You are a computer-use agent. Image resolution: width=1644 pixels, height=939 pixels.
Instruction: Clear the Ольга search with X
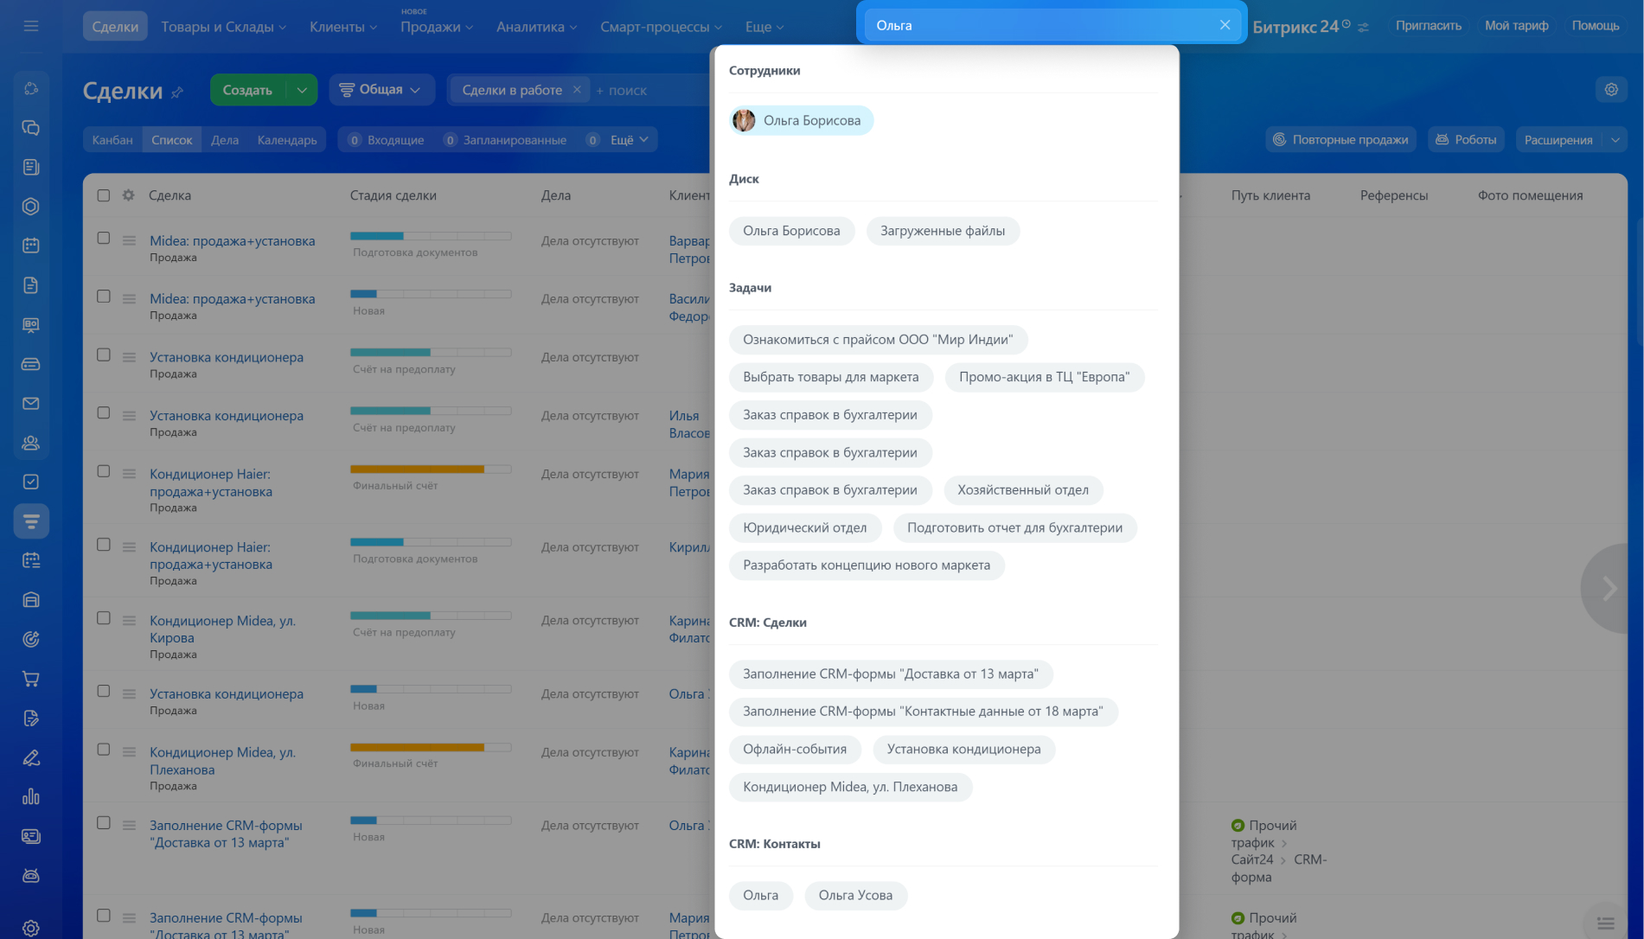point(1225,25)
